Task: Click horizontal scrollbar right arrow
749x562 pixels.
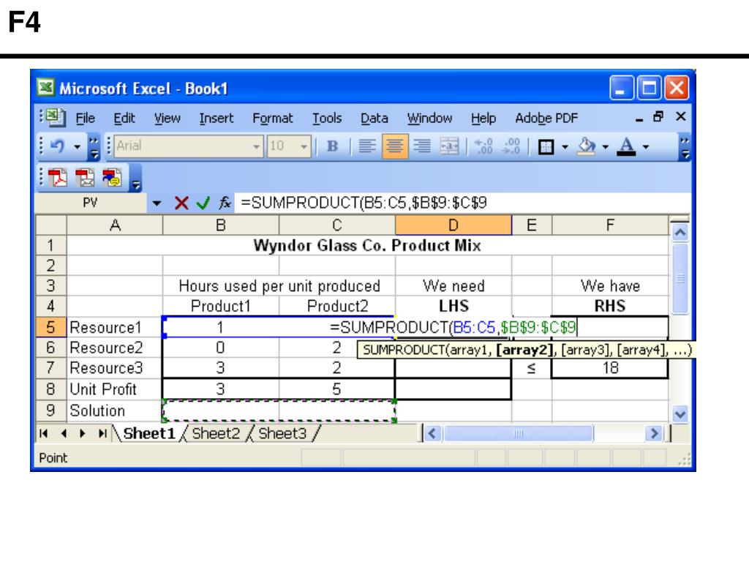Action: coord(653,433)
